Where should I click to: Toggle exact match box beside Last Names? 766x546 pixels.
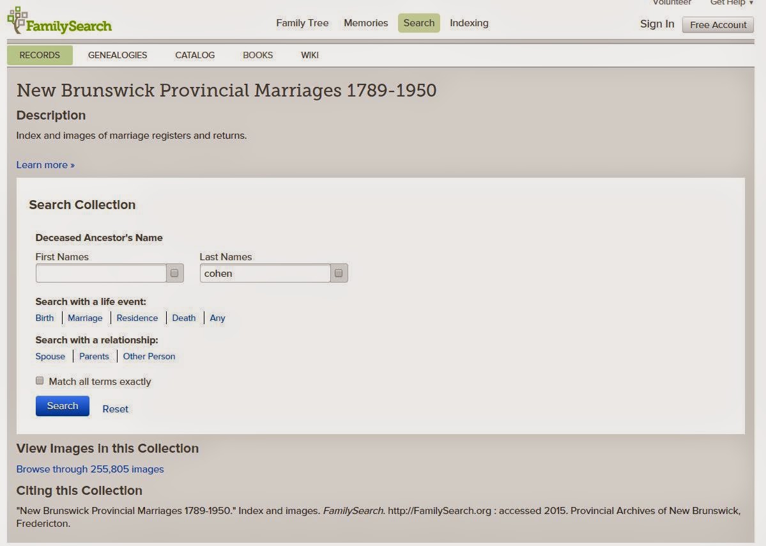click(339, 273)
